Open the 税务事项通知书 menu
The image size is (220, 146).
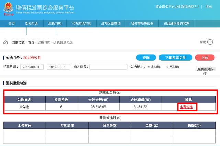142,24
